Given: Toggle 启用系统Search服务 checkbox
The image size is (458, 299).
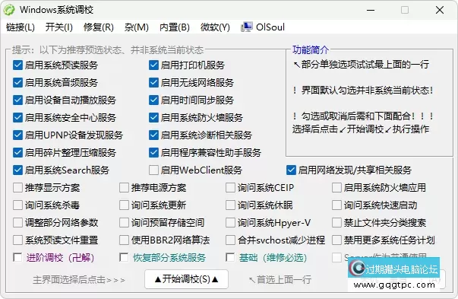Looking at the screenshot, I should pos(17,170).
